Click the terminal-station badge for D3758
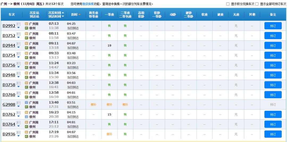The height and width of the screenshot is (142, 287). point(27,87)
